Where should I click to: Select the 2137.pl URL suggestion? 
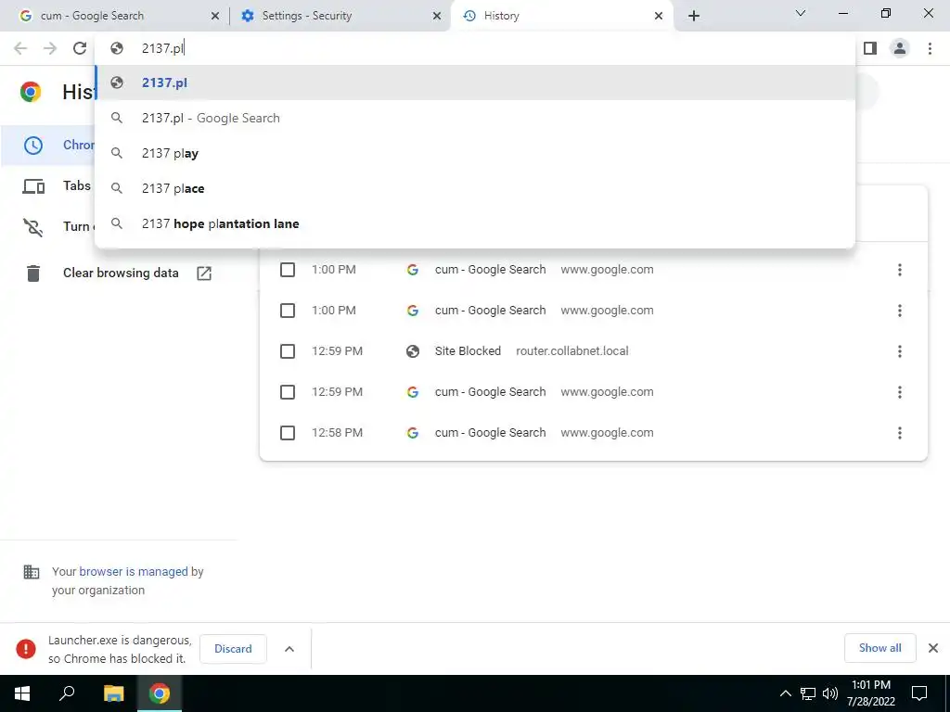click(475, 83)
